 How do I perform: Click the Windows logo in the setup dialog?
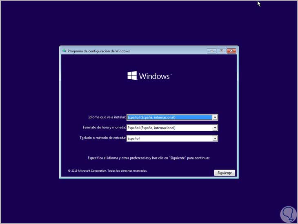pyautogui.click(x=149, y=76)
